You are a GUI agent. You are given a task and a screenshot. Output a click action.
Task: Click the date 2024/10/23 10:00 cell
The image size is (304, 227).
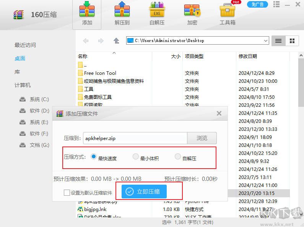(x=258, y=81)
